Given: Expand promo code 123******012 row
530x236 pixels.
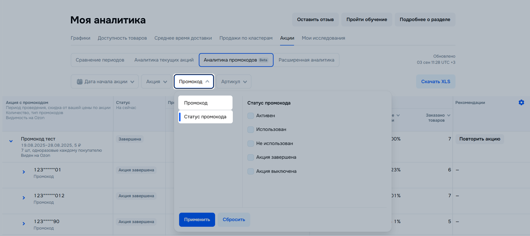Looking at the screenshot, I should pyautogui.click(x=24, y=198).
